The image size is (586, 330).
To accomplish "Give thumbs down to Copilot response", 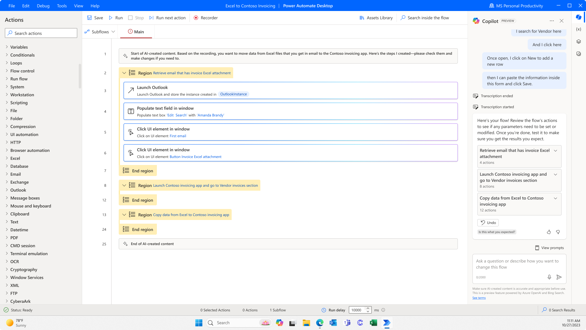I will pyautogui.click(x=558, y=232).
